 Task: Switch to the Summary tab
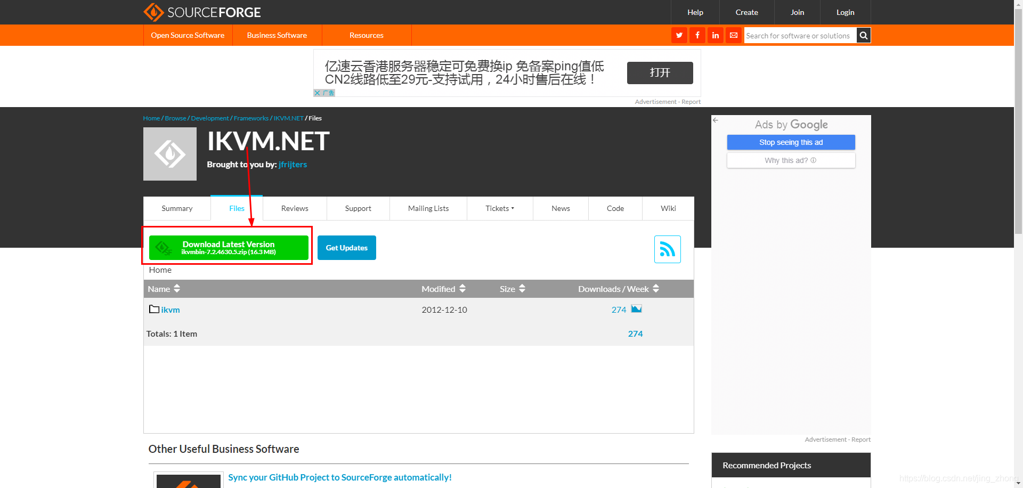(176, 208)
